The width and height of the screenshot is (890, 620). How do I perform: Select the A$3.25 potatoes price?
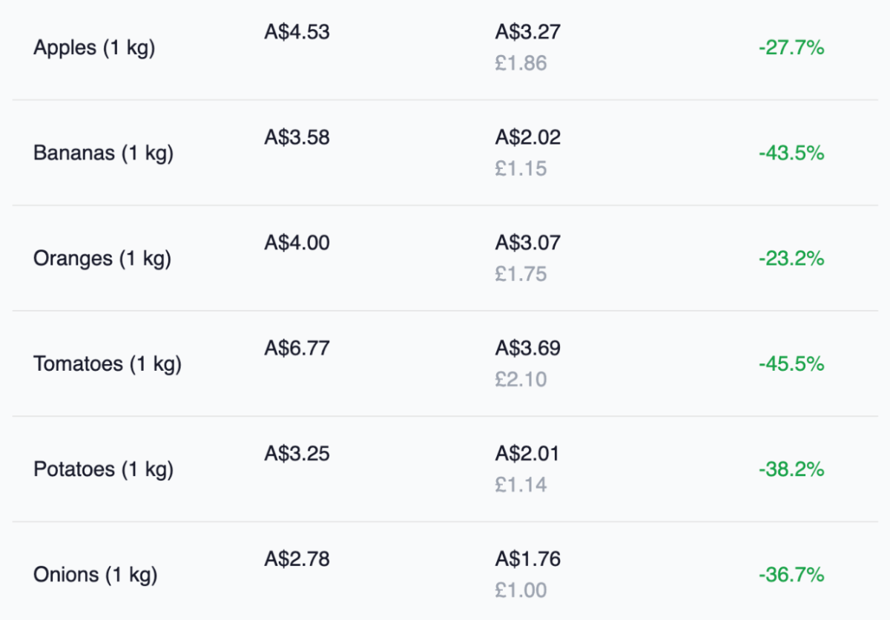click(297, 453)
